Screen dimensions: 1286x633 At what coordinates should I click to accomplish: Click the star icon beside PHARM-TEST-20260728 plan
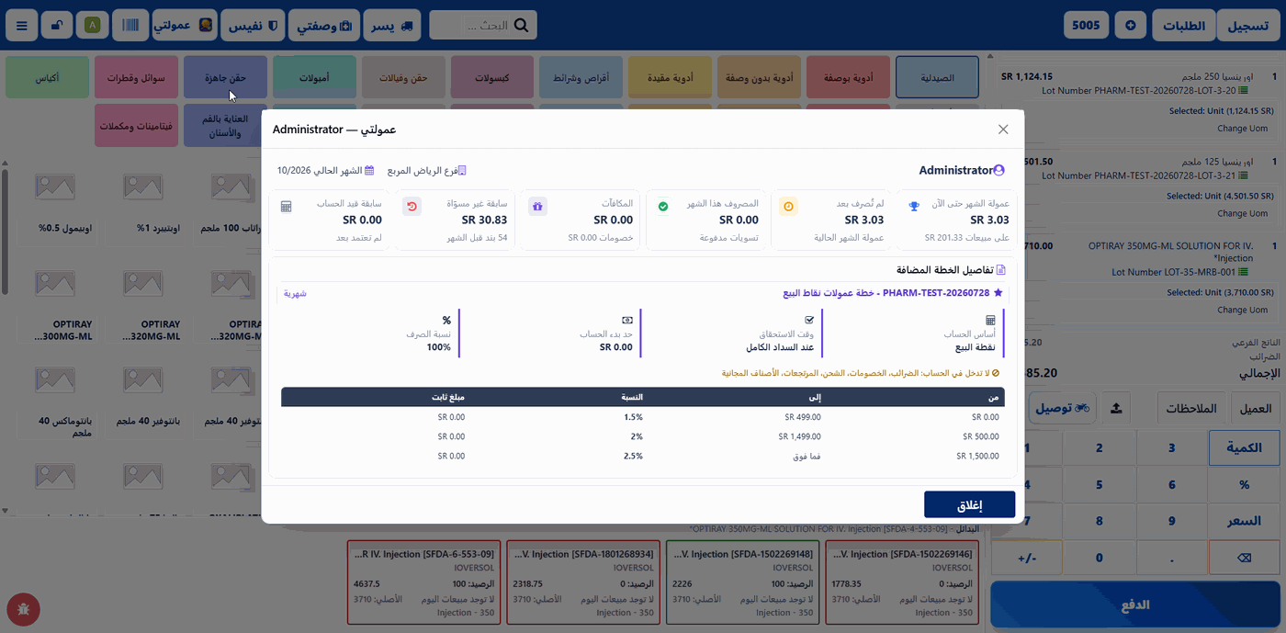998,293
